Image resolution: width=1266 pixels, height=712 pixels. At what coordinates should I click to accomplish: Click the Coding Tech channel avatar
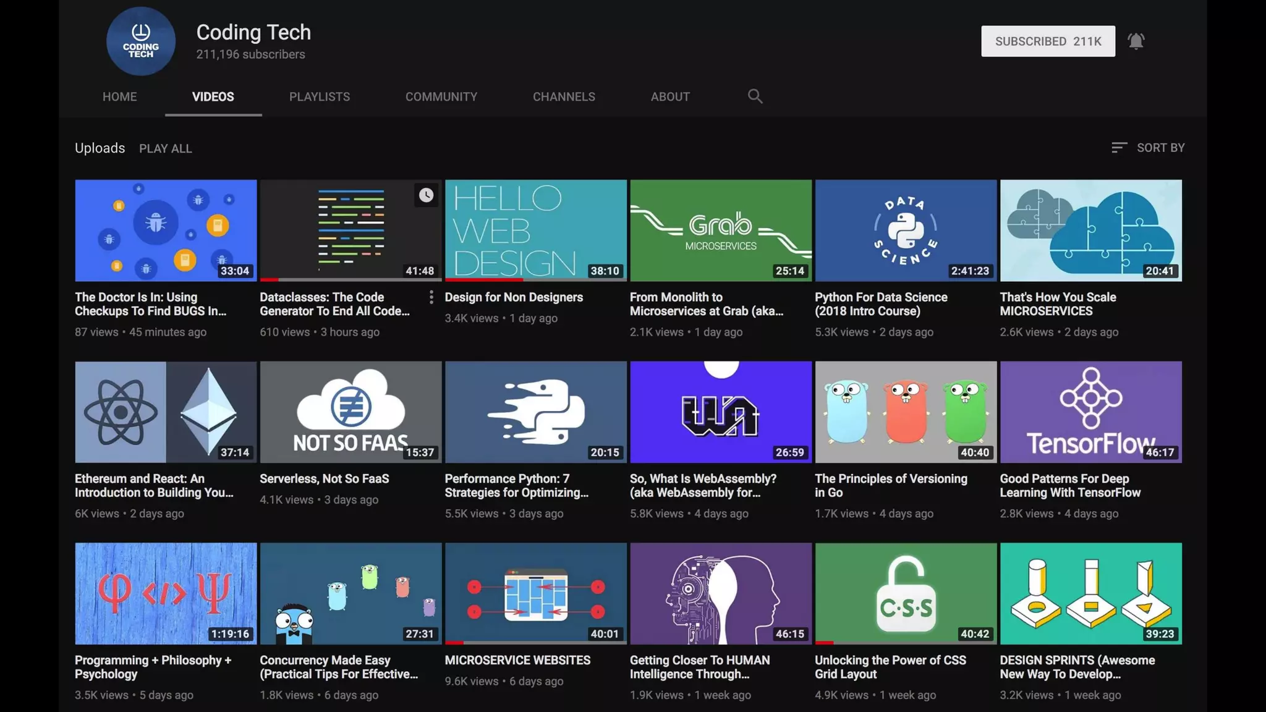[x=141, y=41]
